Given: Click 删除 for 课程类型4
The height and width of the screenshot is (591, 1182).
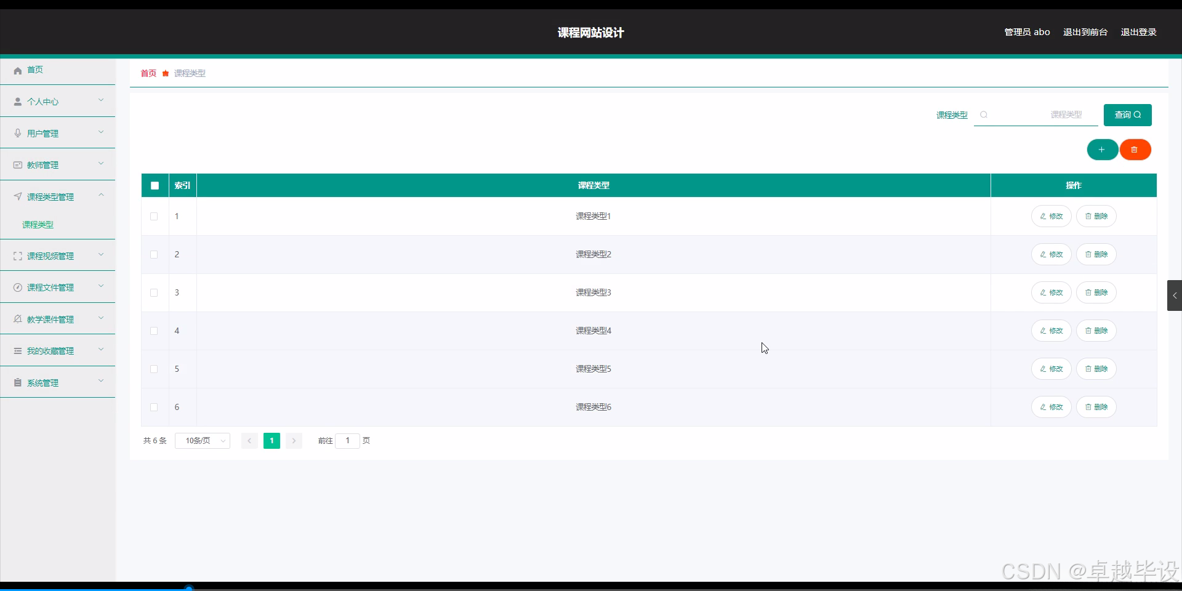Looking at the screenshot, I should click(x=1096, y=331).
